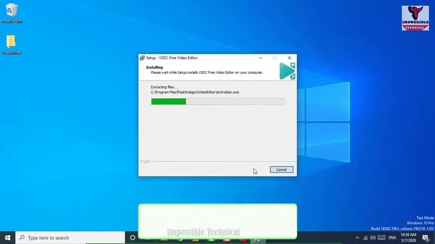The width and height of the screenshot is (435, 244).
Task: Open the touch keyboard tray icon
Action: point(381,238)
